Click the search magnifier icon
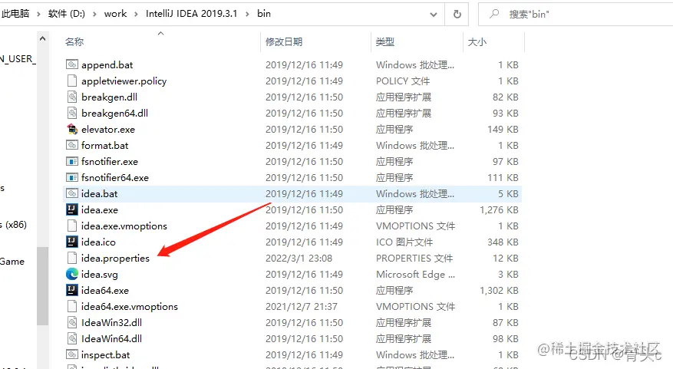The width and height of the screenshot is (673, 369). coord(494,14)
